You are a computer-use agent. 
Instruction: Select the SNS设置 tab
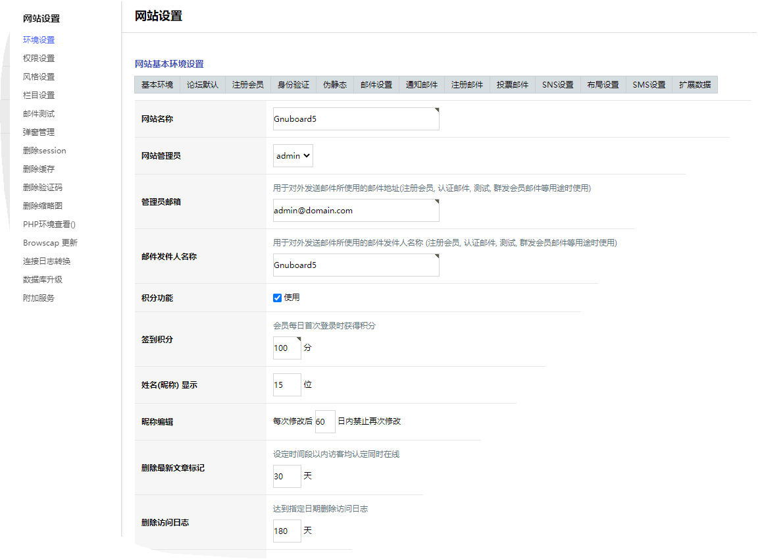pos(557,85)
